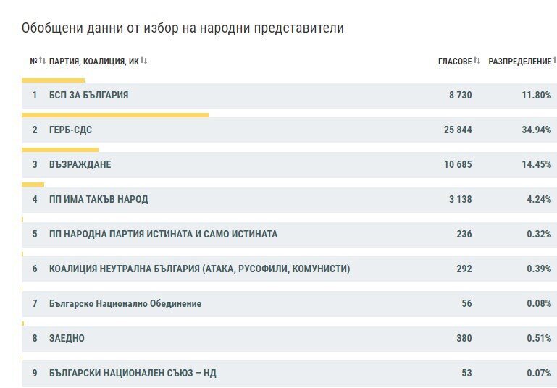557x388 pixels.
Task: Click the ГЛАСОВЕ column header
Action: [455, 62]
